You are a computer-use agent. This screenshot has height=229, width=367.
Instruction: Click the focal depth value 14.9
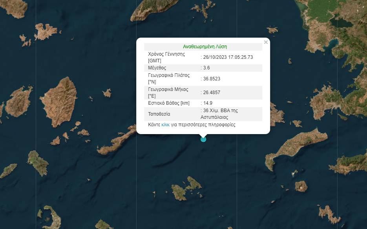coord(208,104)
